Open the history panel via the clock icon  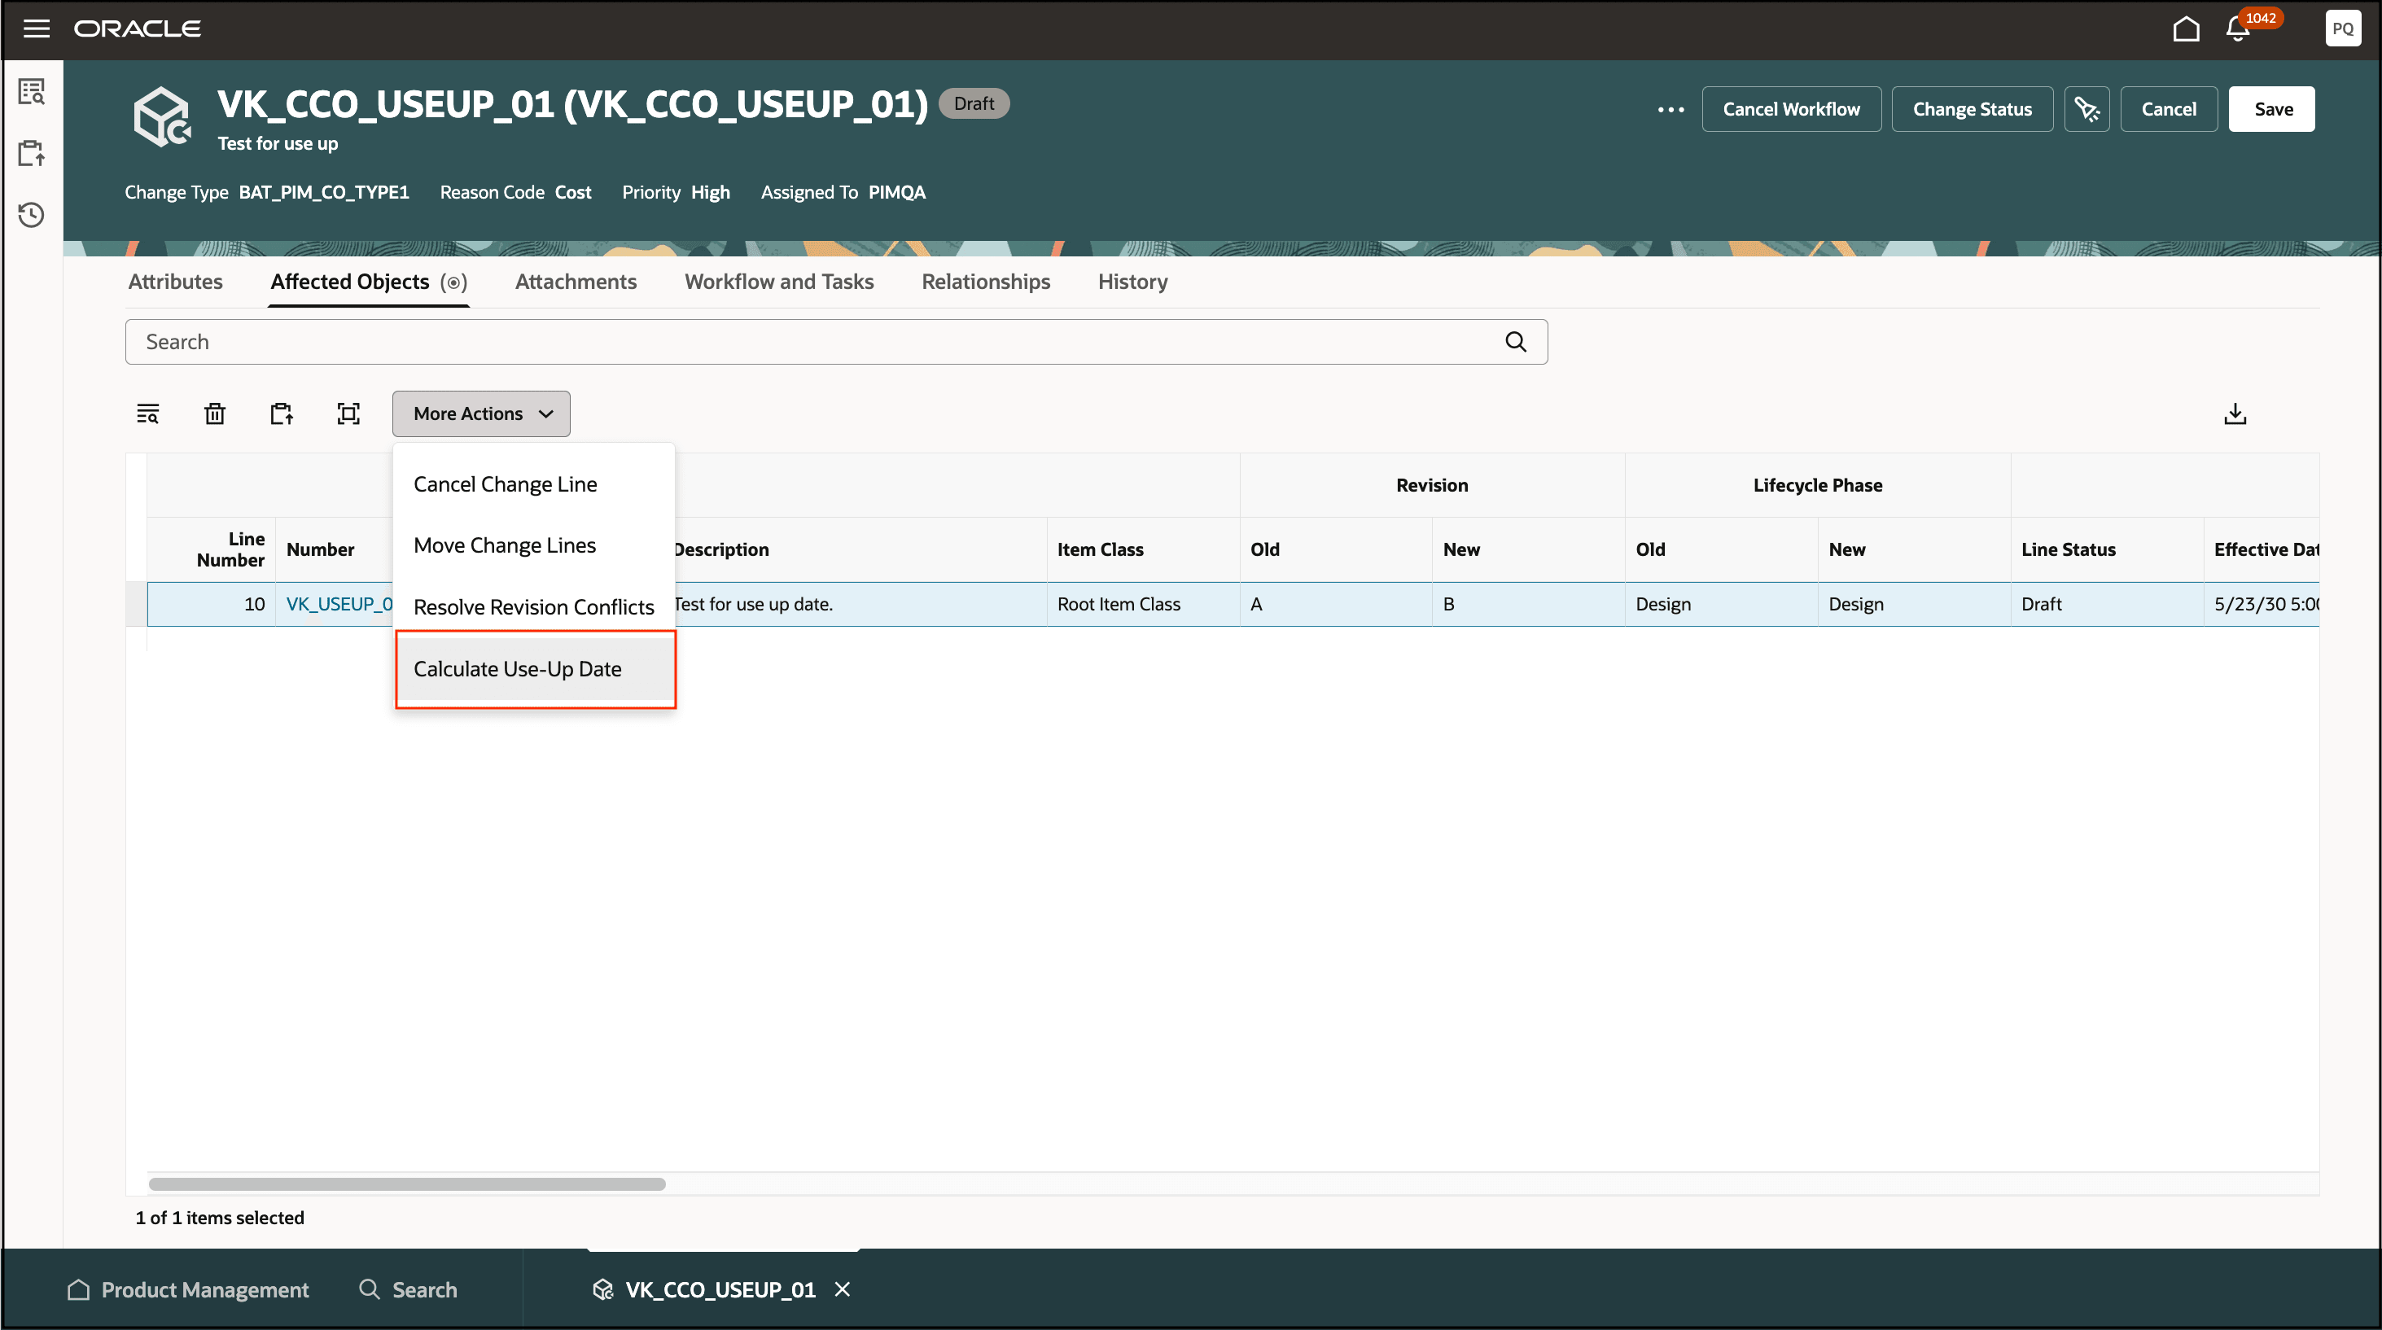[x=30, y=214]
